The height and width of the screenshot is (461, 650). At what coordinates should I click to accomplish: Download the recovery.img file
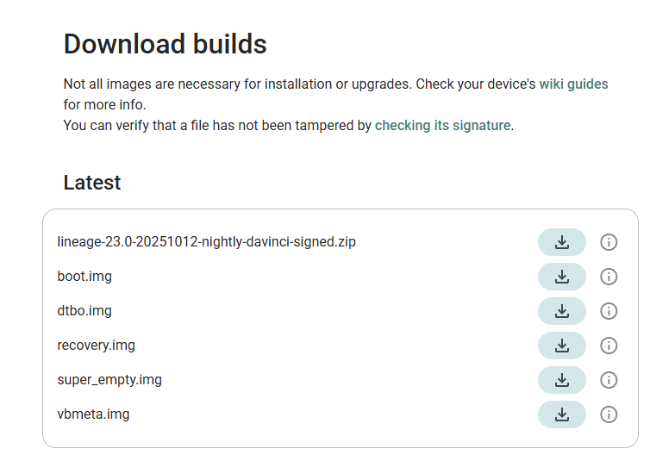(x=561, y=346)
